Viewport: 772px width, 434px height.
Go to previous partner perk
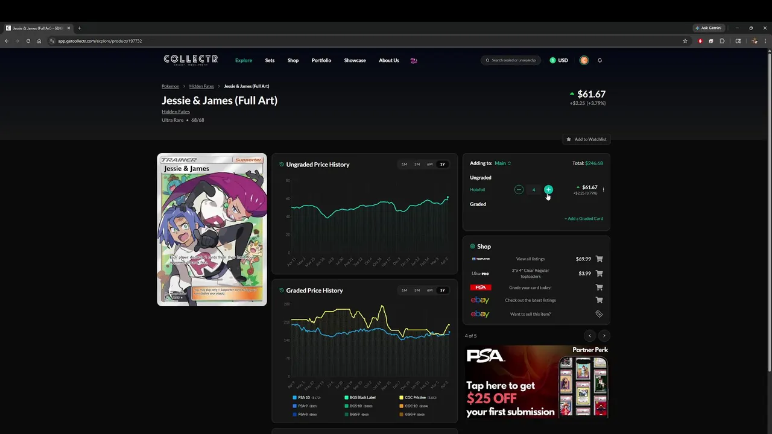click(590, 336)
